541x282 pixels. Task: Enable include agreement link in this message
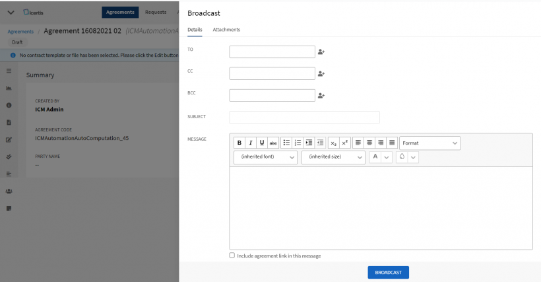[x=232, y=255]
